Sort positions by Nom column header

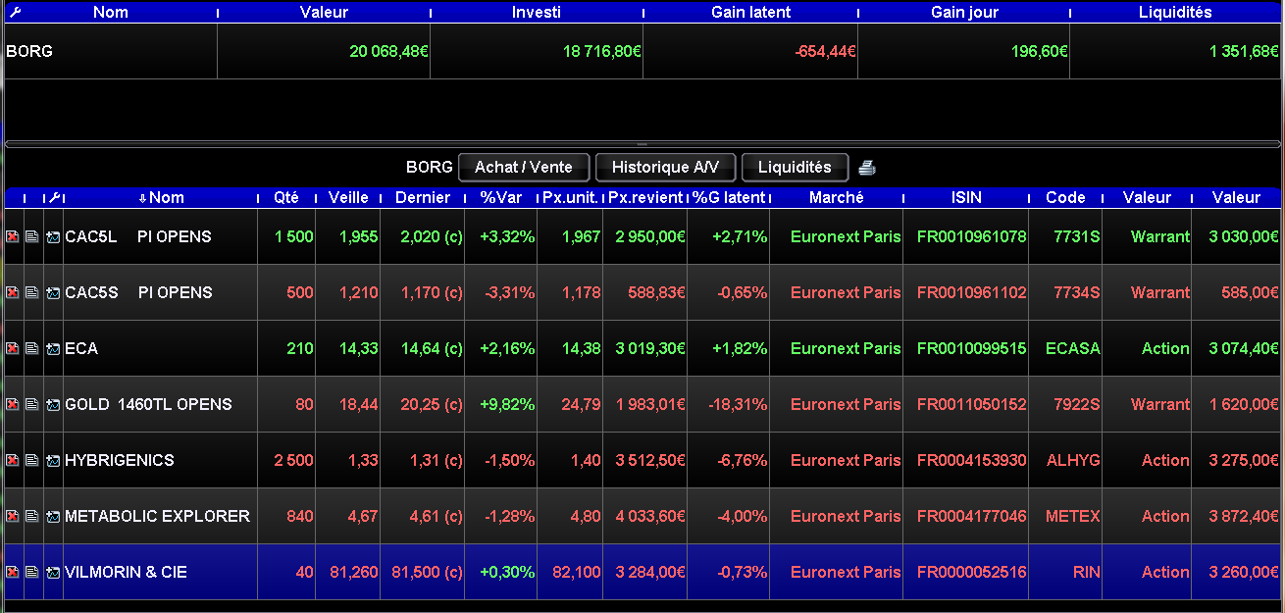point(161,198)
